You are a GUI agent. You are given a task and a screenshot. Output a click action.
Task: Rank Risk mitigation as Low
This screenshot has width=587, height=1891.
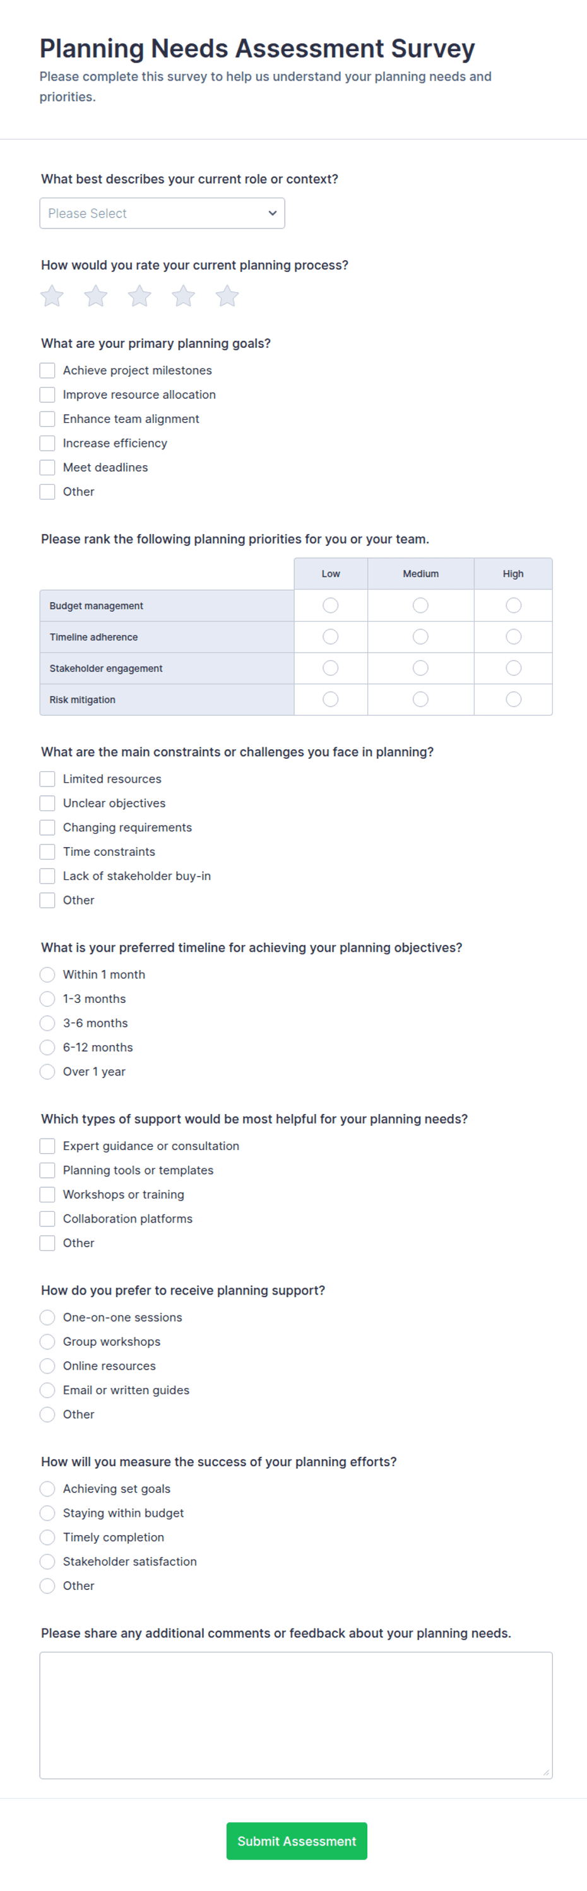331,699
